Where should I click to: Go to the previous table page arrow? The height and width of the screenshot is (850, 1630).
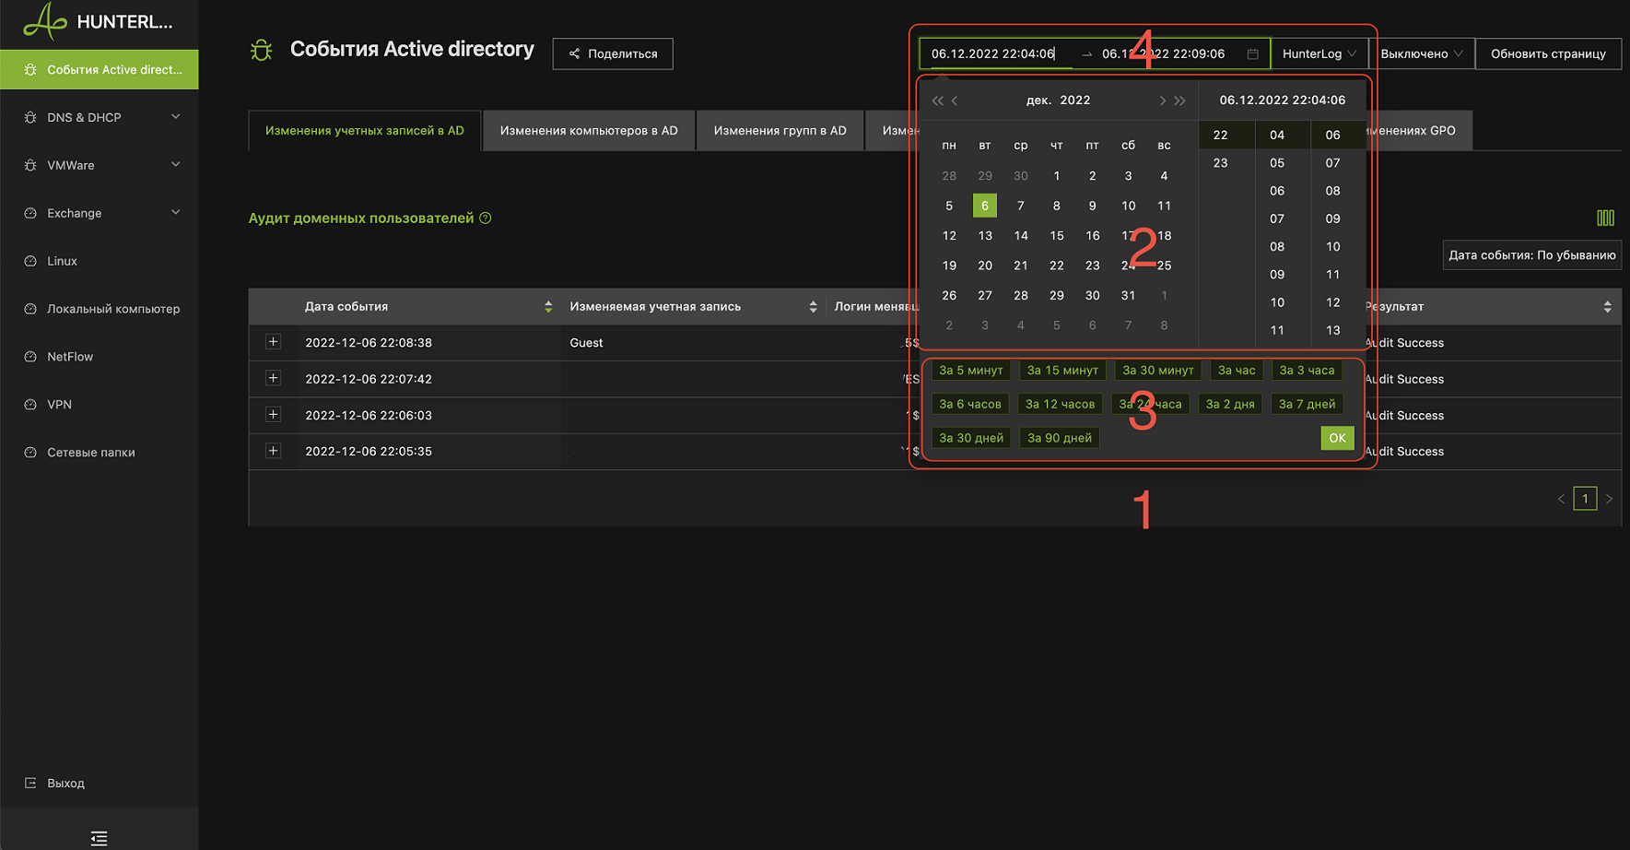pos(1561,499)
